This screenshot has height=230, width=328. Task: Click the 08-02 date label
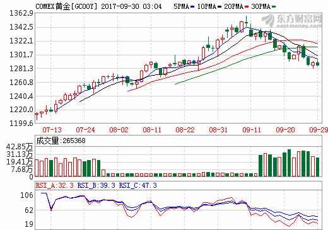tap(119, 130)
